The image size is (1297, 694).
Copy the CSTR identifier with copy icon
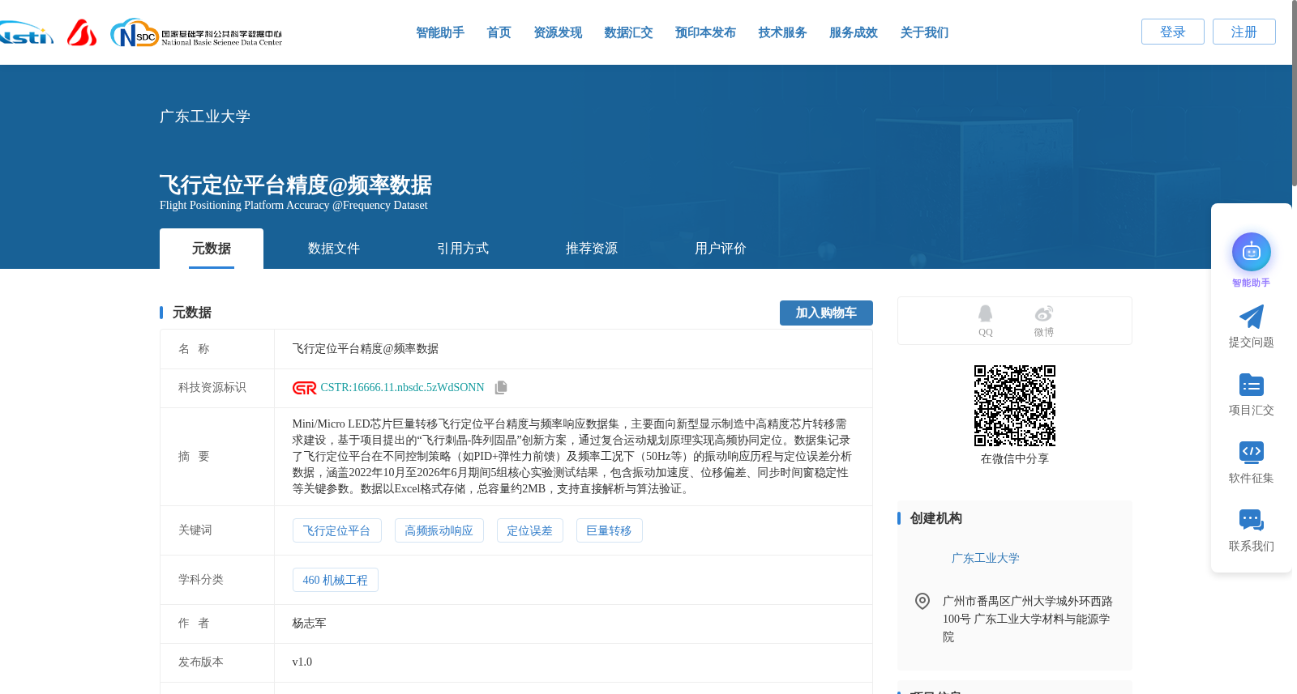pos(501,388)
